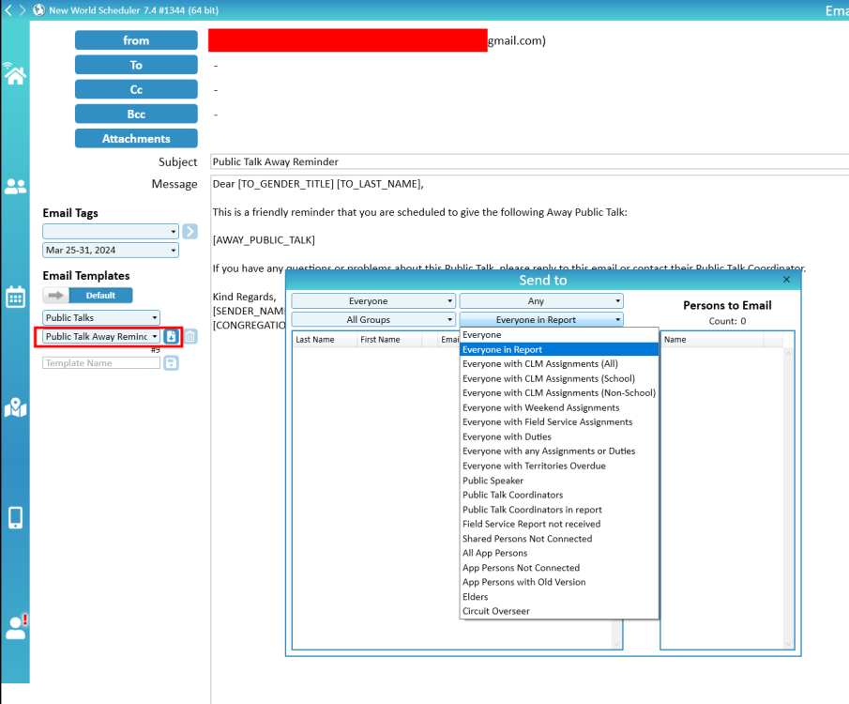Click the load template icon beside template dropdown
This screenshot has width=849, height=704.
pyautogui.click(x=172, y=336)
